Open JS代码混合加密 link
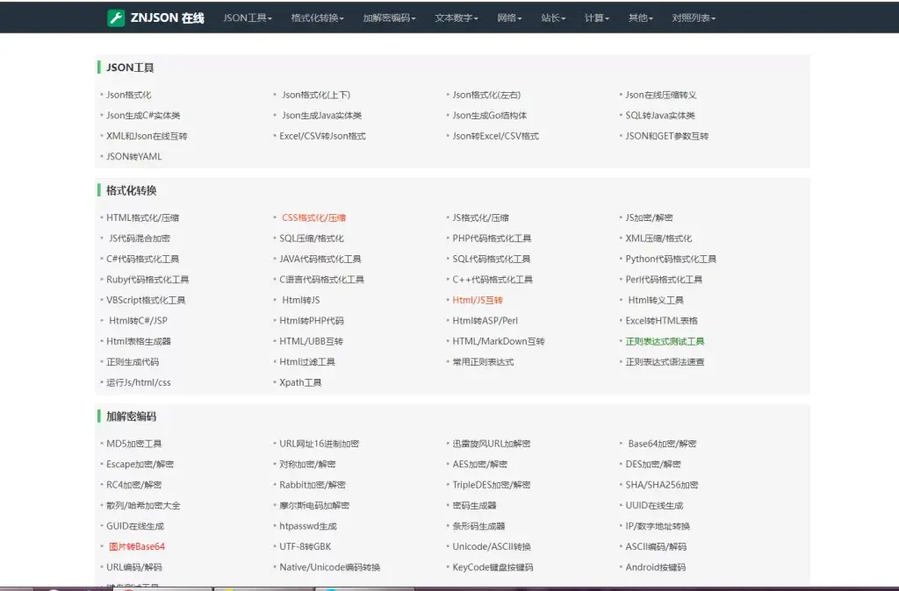899x591 pixels. coord(140,239)
